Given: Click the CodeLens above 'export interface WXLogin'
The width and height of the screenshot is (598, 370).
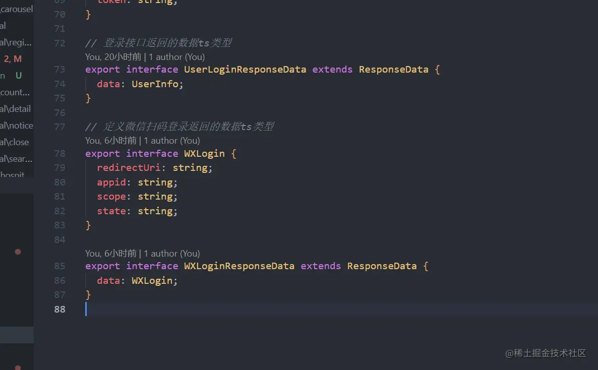Looking at the screenshot, I should click(142, 141).
